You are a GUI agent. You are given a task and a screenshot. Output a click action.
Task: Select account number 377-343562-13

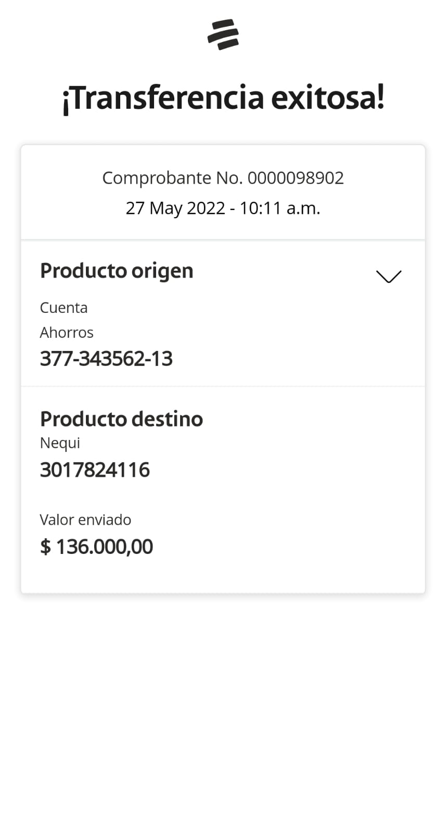(106, 359)
